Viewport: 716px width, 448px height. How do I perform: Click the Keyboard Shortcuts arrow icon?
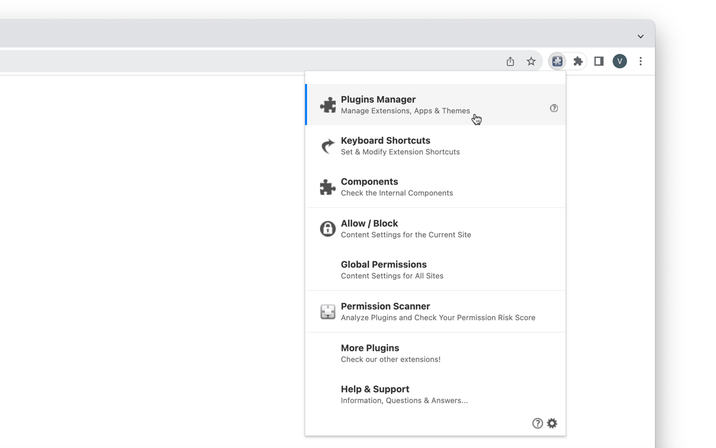pos(328,146)
